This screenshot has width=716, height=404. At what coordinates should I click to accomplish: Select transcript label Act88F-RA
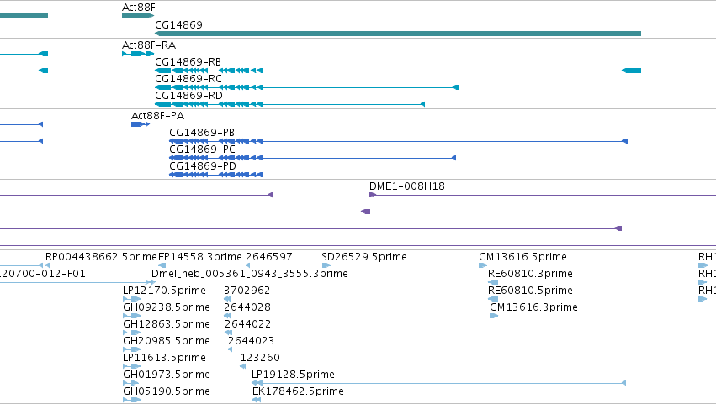point(149,45)
